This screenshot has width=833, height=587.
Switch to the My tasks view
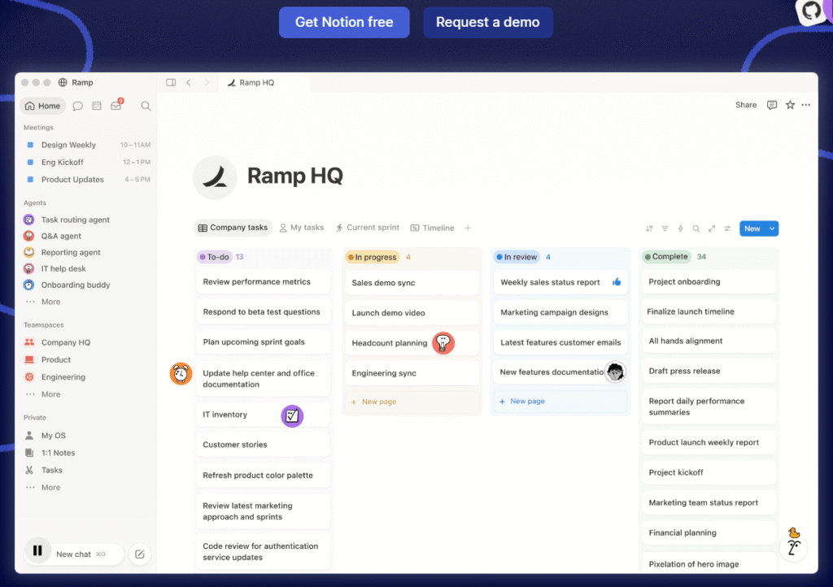click(302, 228)
